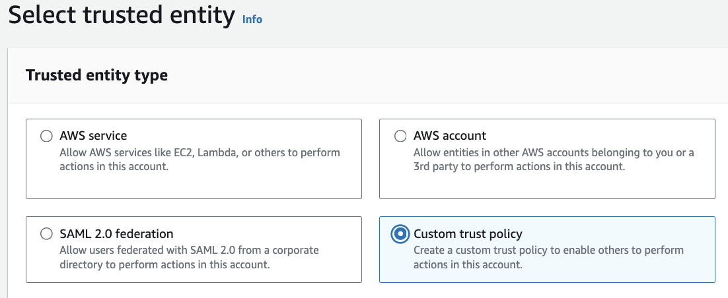Click the "Custom trust policy" label text
This screenshot has width=728, height=298.
tap(468, 233)
